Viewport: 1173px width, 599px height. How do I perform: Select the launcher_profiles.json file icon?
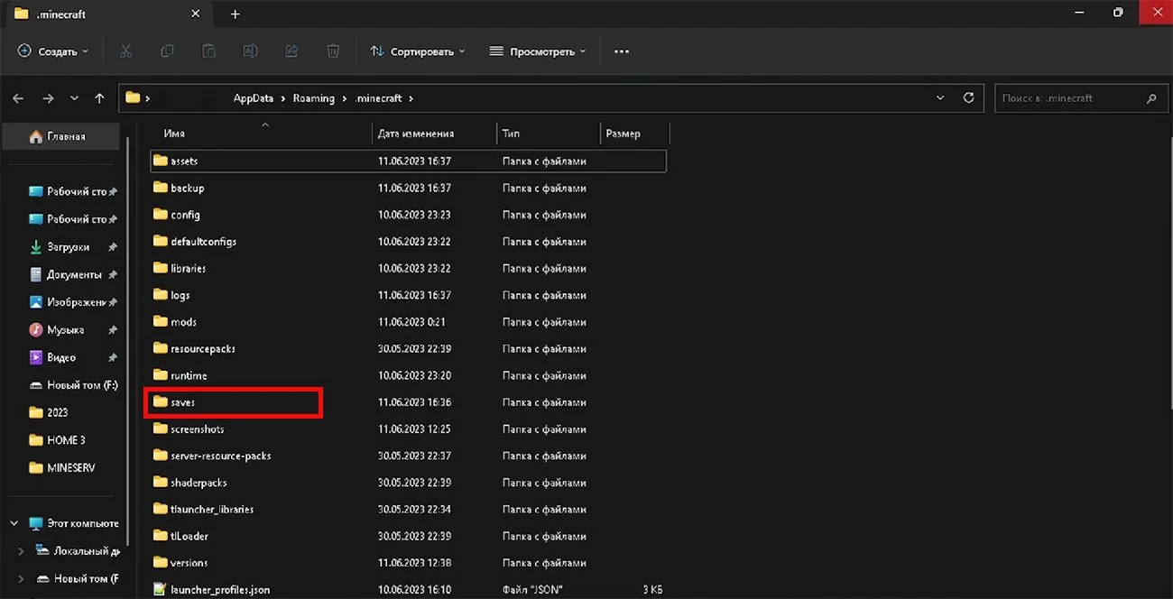[x=161, y=590]
